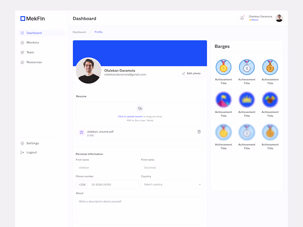This screenshot has height=227, width=303.
Task: Select the Team icon in the sidebar
Action: pyautogui.click(x=22, y=52)
